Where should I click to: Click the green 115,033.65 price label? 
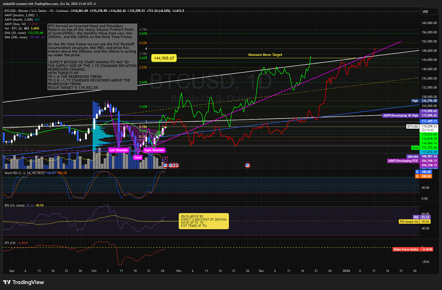429,134
